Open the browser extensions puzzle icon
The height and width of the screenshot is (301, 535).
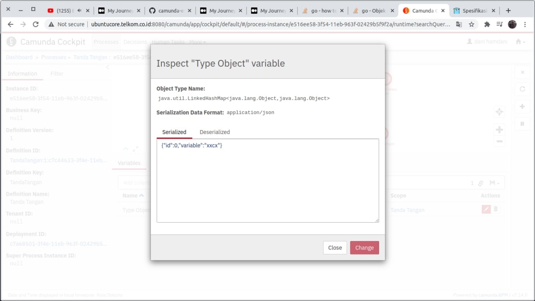[487, 24]
